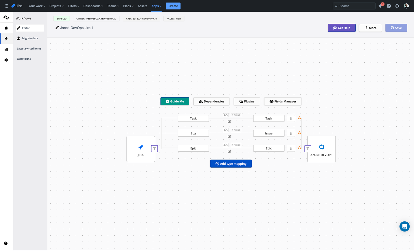
Task: Click the 5 Fields badge for Bug
Action: [x=236, y=130]
